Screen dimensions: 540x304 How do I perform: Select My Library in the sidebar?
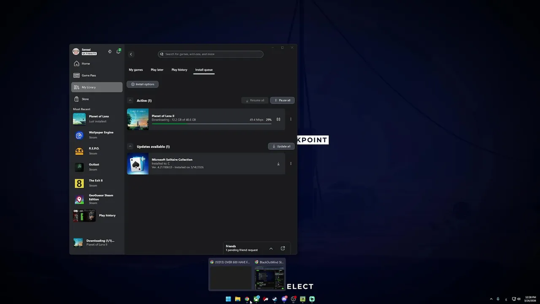[x=97, y=87]
